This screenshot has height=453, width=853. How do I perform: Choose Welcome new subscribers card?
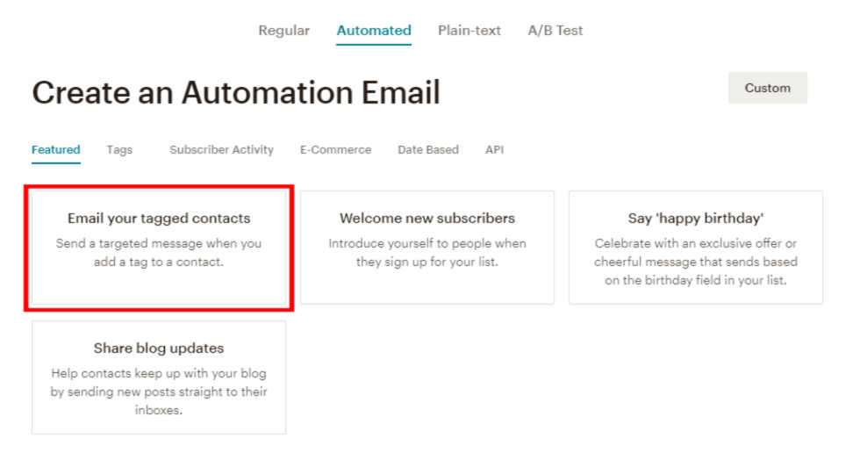pyautogui.click(x=427, y=248)
